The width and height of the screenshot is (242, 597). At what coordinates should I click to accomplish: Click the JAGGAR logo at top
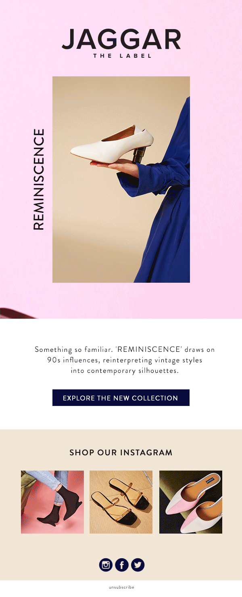(121, 39)
